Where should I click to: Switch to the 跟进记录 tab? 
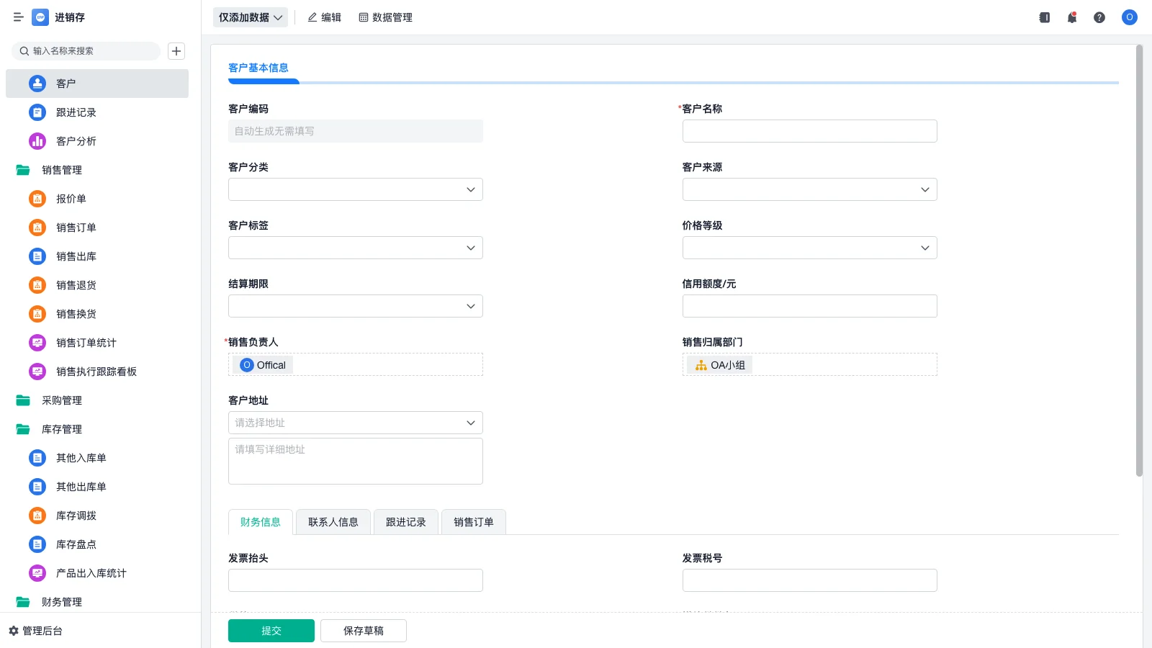point(406,522)
